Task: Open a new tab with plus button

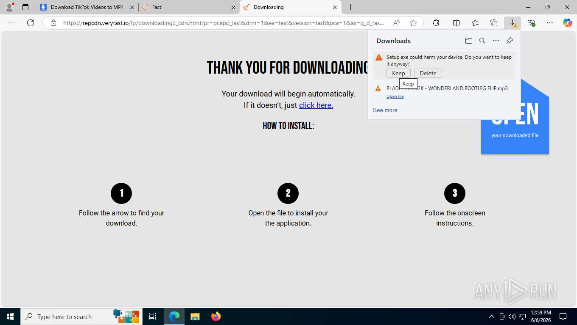Action: pos(350,7)
